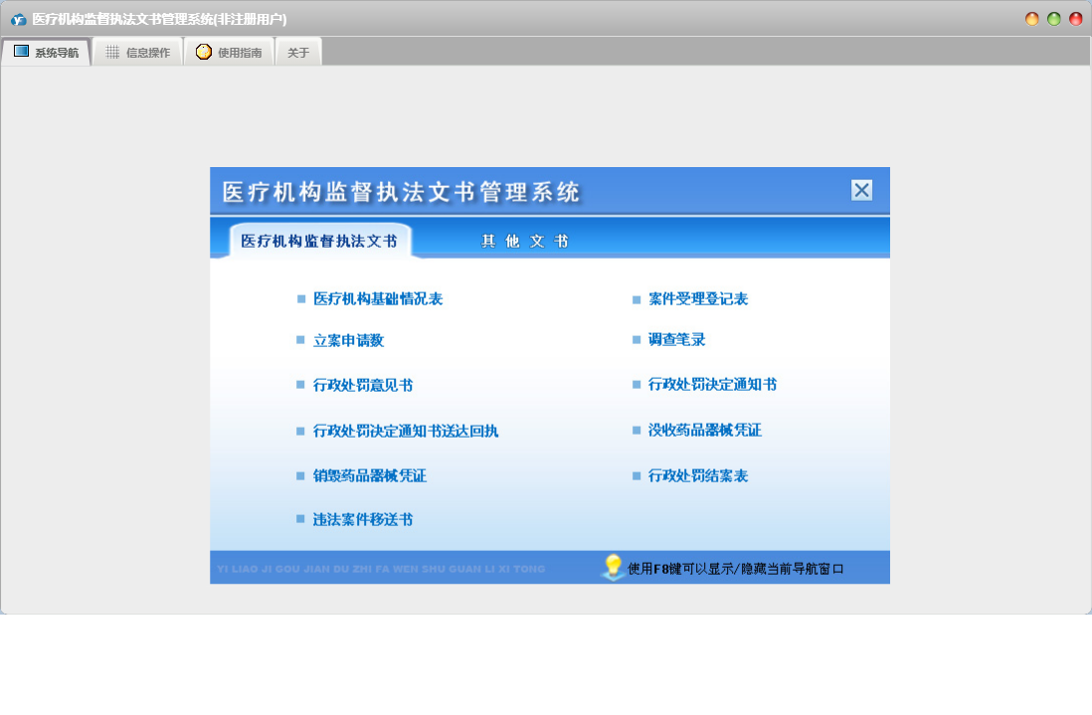Screen dimensions: 1092x715
Task: Switch to the 信息操作 tab
Action: point(137,53)
